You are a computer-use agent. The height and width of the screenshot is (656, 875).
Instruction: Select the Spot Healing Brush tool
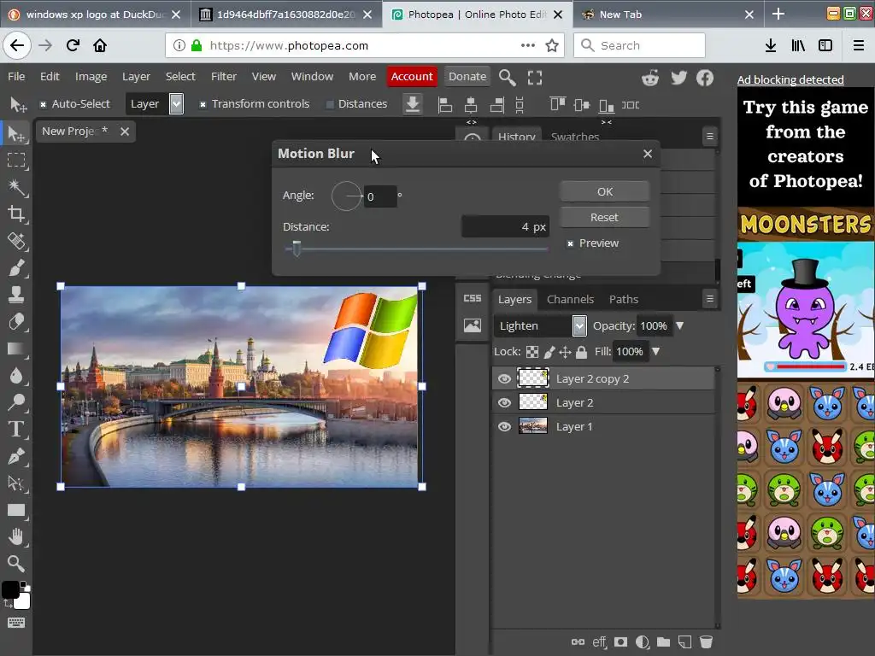(x=16, y=241)
